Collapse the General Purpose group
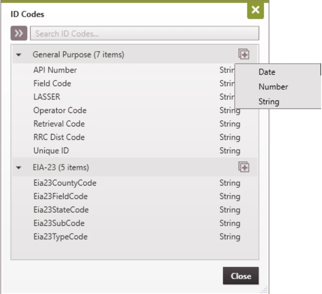 pos(19,55)
